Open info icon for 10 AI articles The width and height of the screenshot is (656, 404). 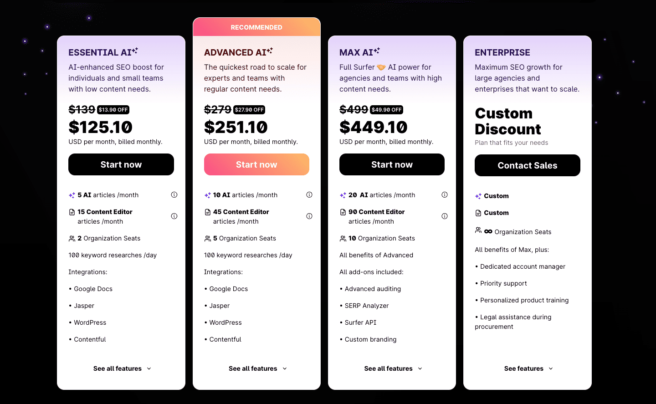pos(309,195)
